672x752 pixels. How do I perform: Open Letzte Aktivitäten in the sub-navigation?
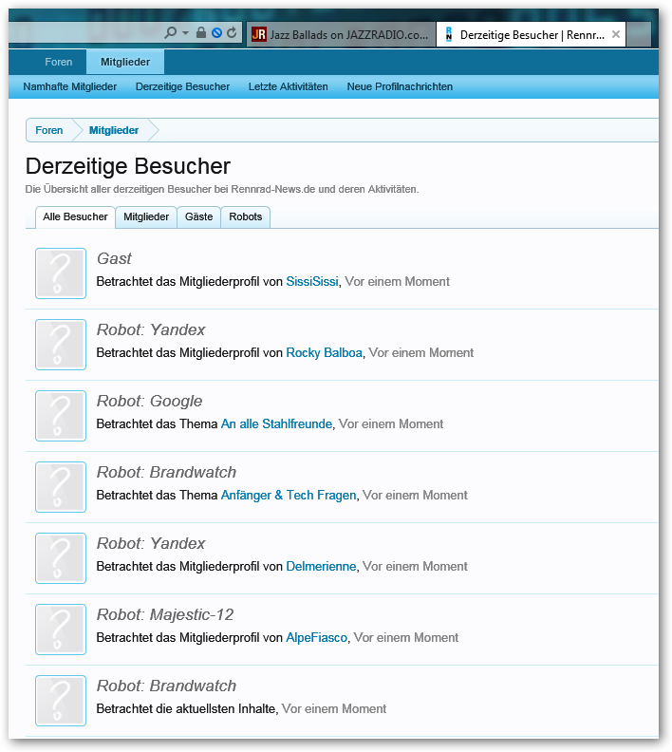click(288, 86)
